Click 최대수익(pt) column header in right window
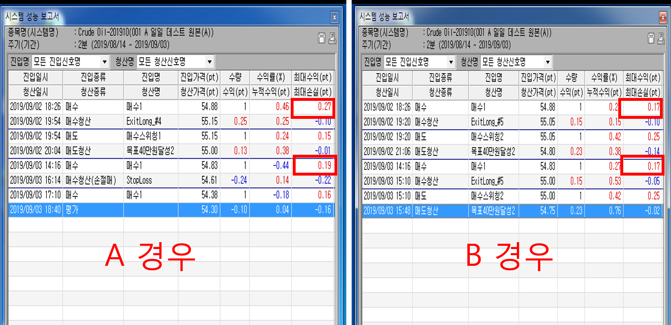This screenshot has height=325, width=671. coord(642,78)
